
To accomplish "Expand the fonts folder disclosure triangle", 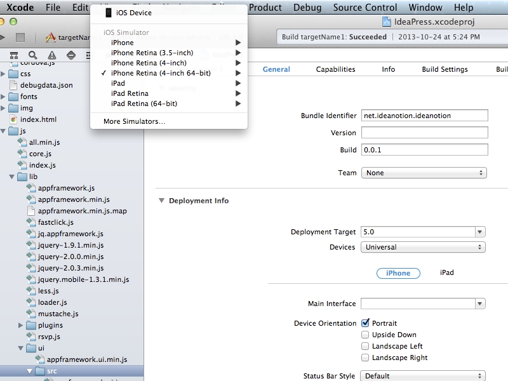I will [x=3, y=97].
